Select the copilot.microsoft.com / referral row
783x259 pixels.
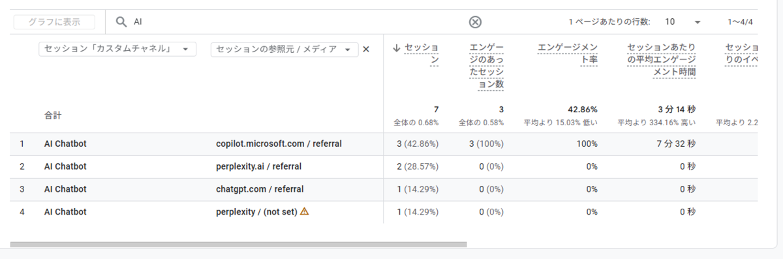pos(384,144)
